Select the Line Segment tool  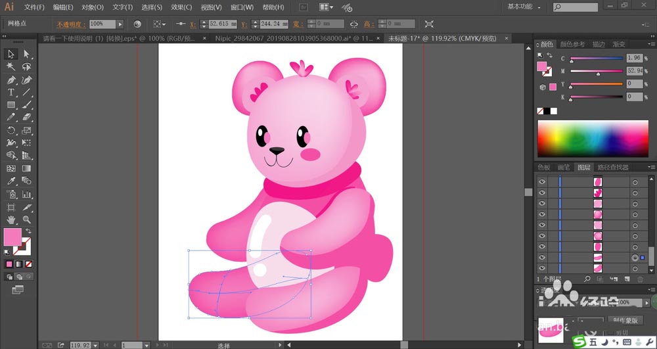click(27, 93)
